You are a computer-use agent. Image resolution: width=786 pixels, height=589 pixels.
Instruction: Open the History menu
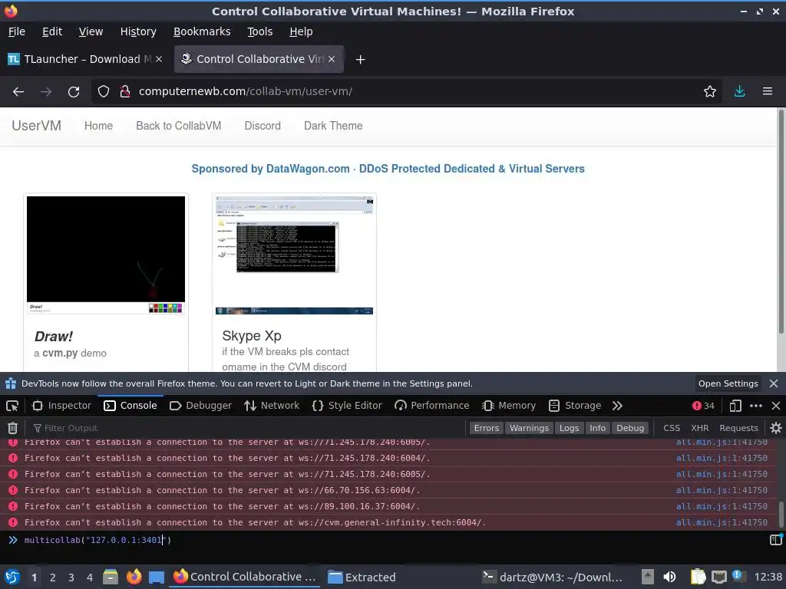pyautogui.click(x=138, y=31)
